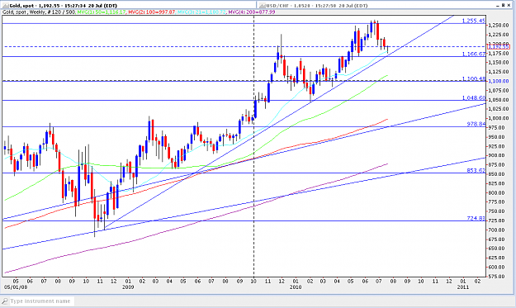Screen dimensions: 516x308
Task: Click the chart icon on the Gold tab
Action: pos(5,5)
